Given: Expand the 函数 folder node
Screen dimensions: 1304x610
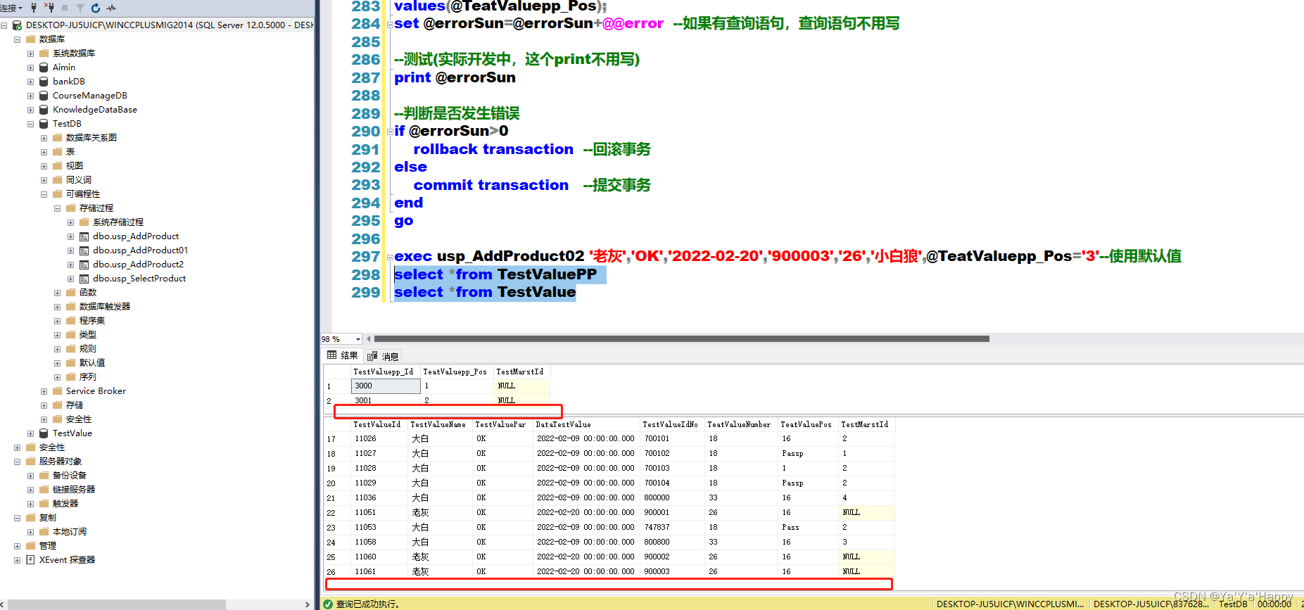Looking at the screenshot, I should coord(57,293).
